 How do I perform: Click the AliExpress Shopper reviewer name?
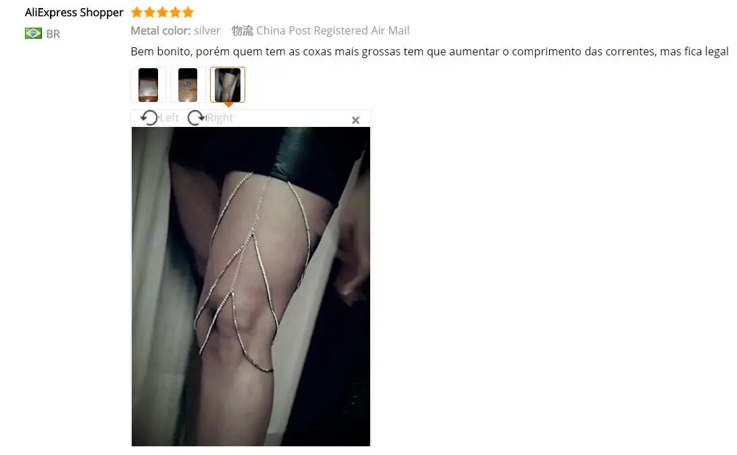tap(74, 13)
